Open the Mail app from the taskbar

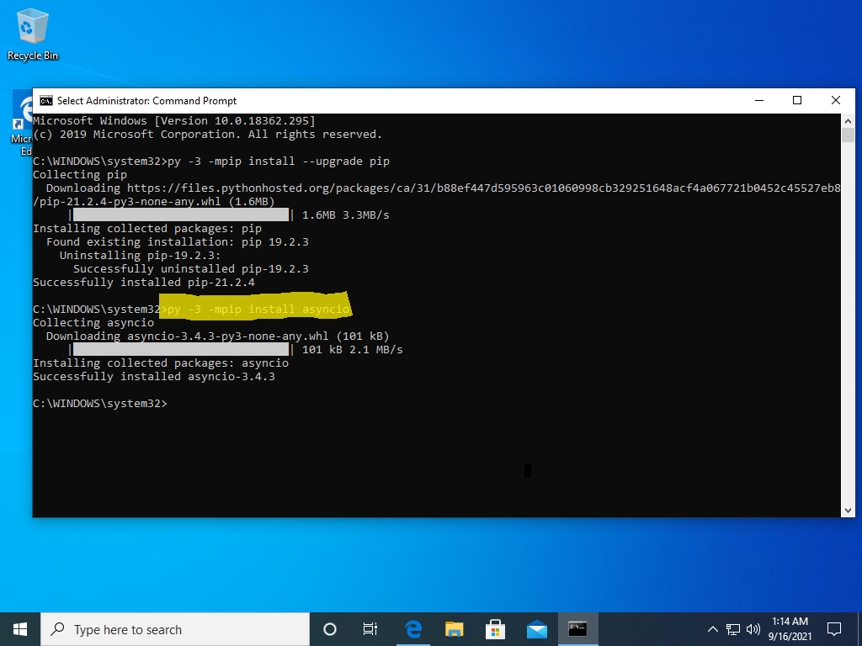pyautogui.click(x=536, y=629)
